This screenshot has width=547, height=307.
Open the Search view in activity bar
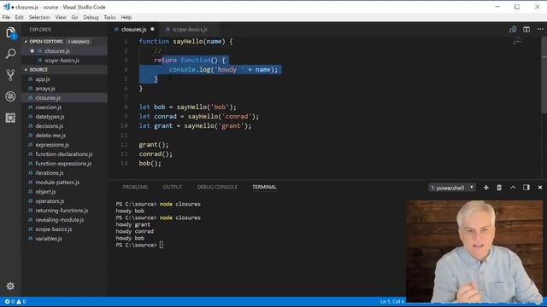10,54
